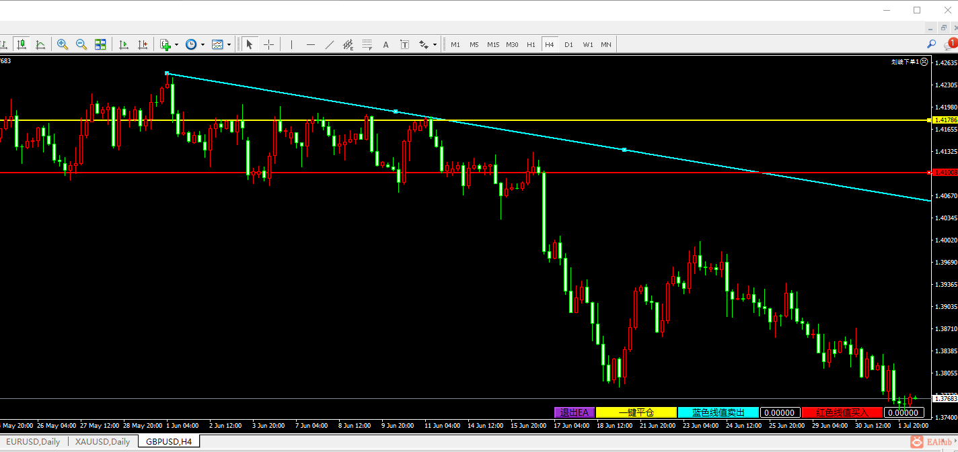Select the cyan trendline midpoint handle
This screenshot has height=452, width=958.
tap(396, 111)
